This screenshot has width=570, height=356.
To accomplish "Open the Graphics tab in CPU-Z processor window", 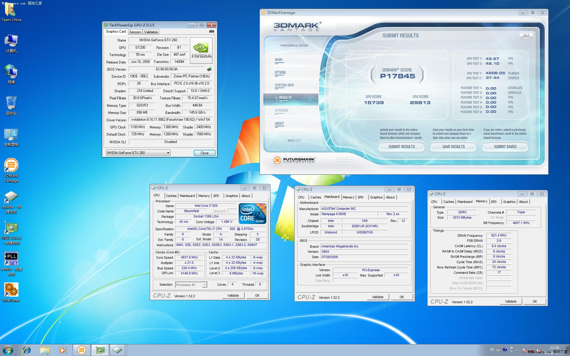I will [x=231, y=196].
